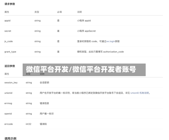This screenshot has width=169, height=140.
Task: Click the 返回参数 section heading
Action: point(10,66)
